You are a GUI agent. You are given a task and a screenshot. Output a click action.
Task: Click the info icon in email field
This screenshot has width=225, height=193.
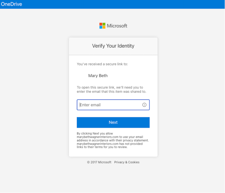(144, 105)
